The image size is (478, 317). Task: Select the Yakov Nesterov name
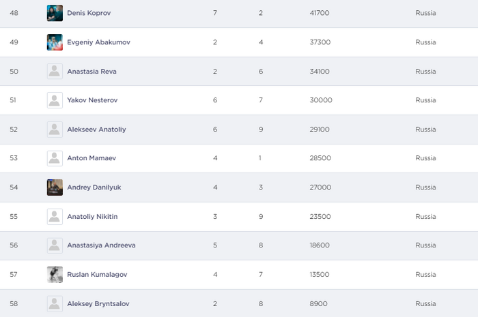pyautogui.click(x=92, y=100)
